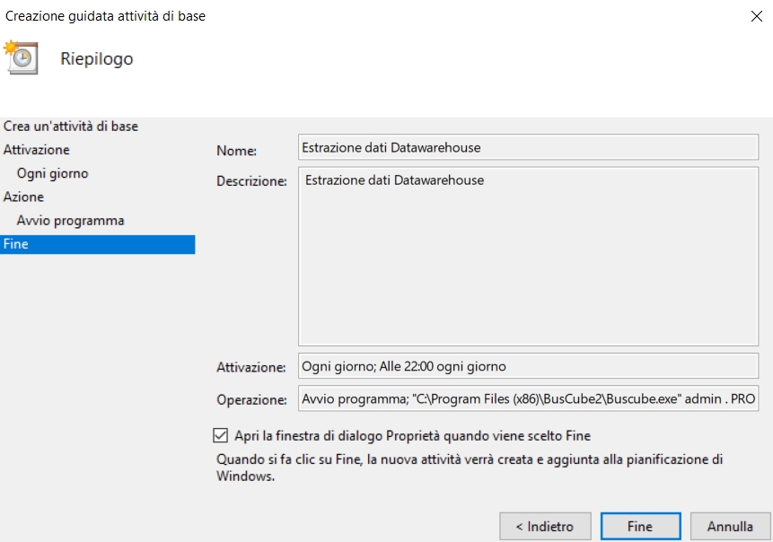773x542 pixels.
Task: Click the Operazione field with the Buscube.exe path
Action: (x=528, y=398)
